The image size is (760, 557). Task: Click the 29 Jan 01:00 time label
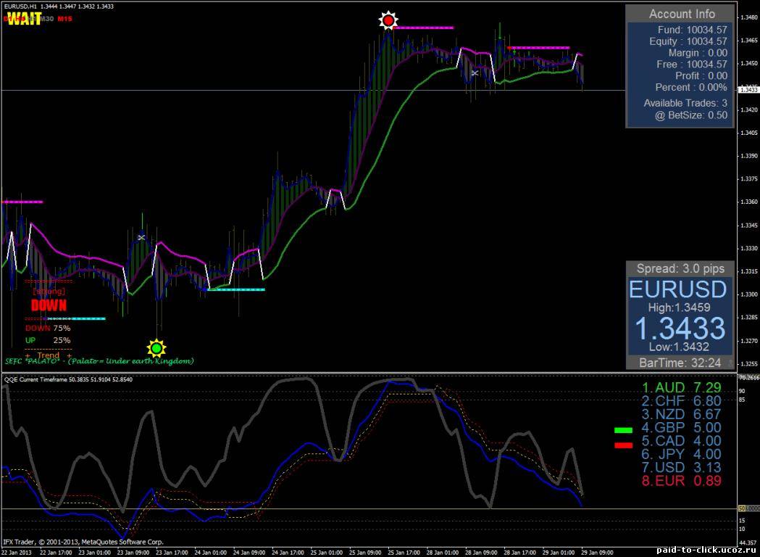[x=560, y=553]
